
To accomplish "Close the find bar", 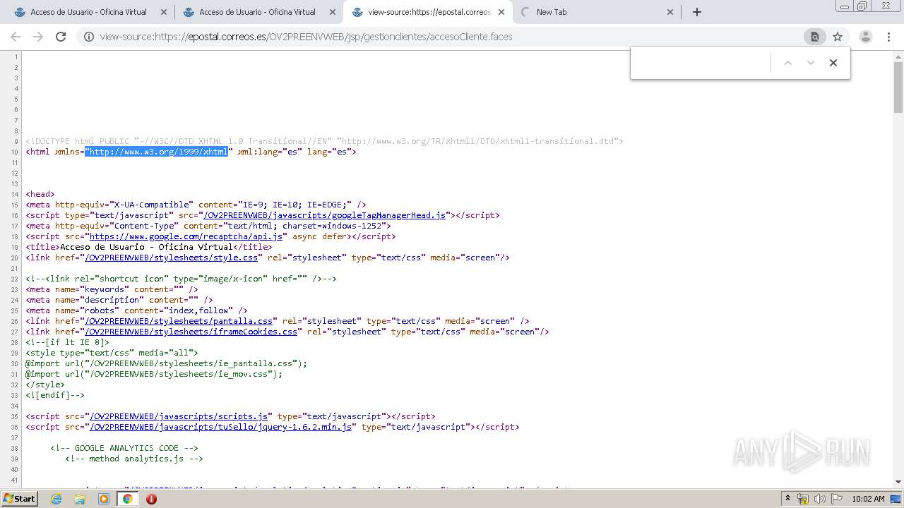I will [833, 63].
